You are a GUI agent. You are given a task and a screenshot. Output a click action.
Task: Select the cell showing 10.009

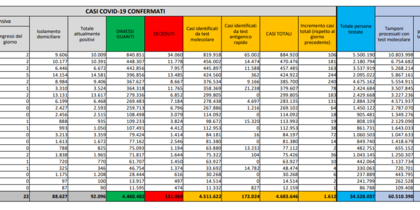click(x=87, y=55)
